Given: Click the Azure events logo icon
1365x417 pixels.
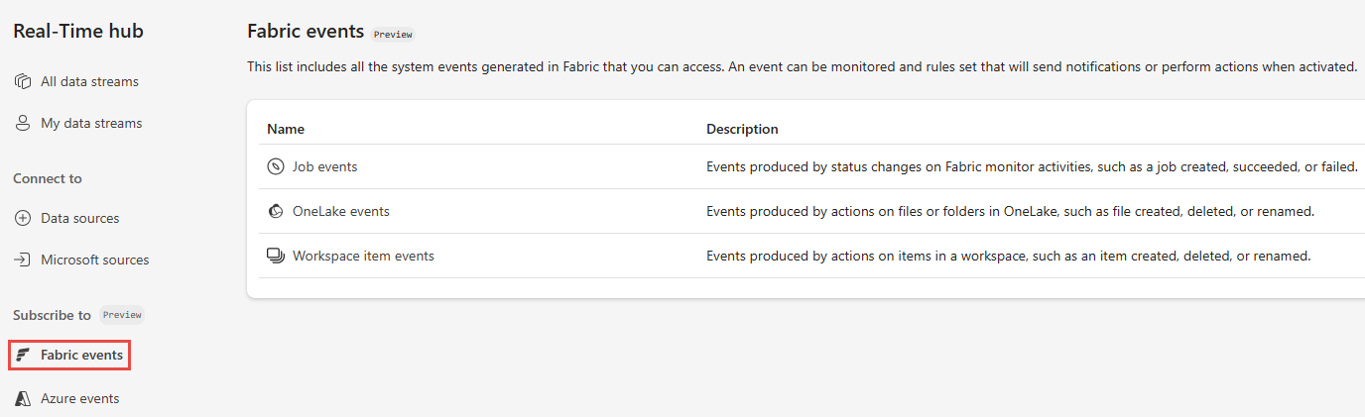Looking at the screenshot, I should coord(23,399).
